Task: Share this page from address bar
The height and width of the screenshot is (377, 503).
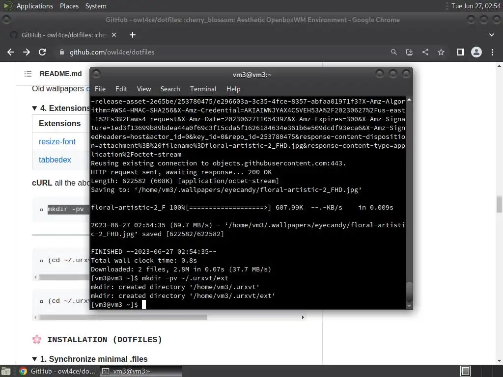Action: [x=425, y=52]
